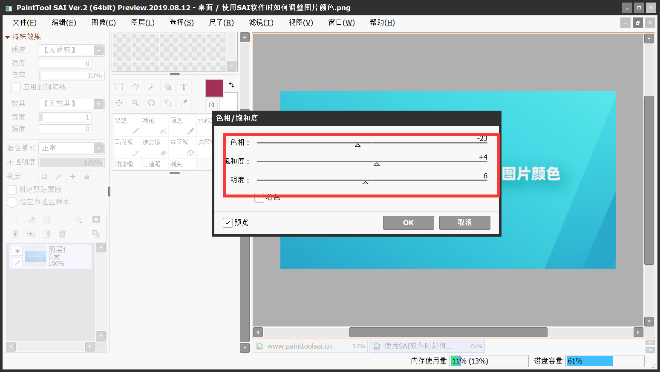Click 取消 to cancel dialog
Viewport: 660px width, 372px height.
pos(465,223)
